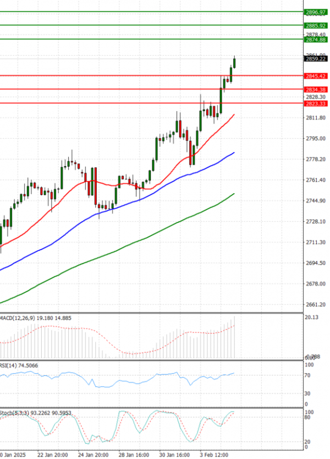Screen dimensions: 330x459
Task: Click the MACD scale value 20.13
Action: tap(311, 318)
